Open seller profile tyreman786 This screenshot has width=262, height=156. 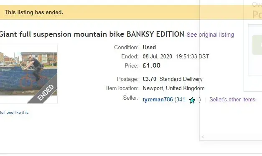click(x=158, y=99)
